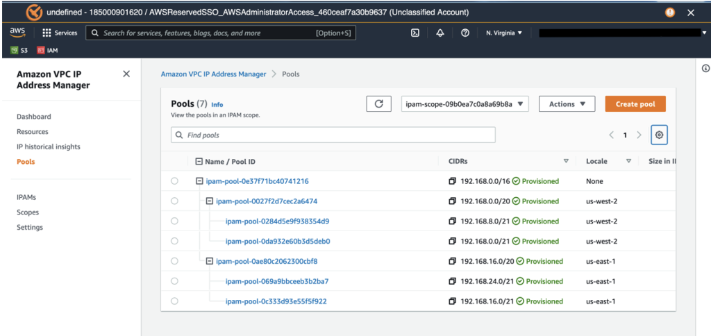Copy CIDR 192.168.8.0/21
This screenshot has height=336, width=711.
pyautogui.click(x=452, y=221)
